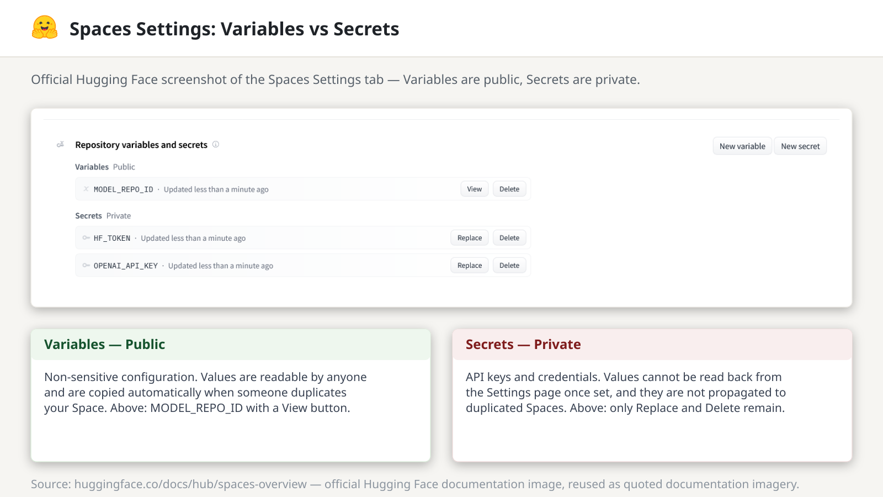883x497 pixels.
Task: Delete the OPENAI_API_KEY secret
Action: 509,266
